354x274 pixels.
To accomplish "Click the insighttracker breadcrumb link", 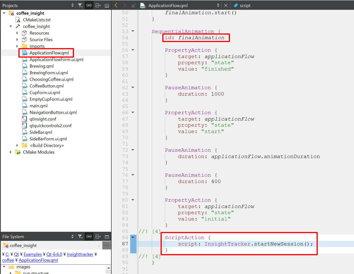I will point(80,254).
